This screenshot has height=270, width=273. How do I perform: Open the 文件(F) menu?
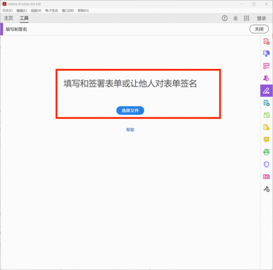7,11
